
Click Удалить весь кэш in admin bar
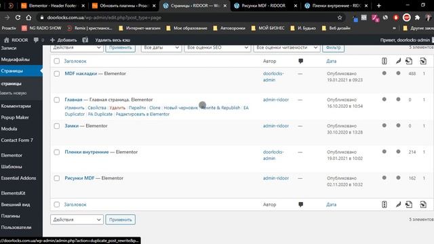pyautogui.click(x=113, y=40)
